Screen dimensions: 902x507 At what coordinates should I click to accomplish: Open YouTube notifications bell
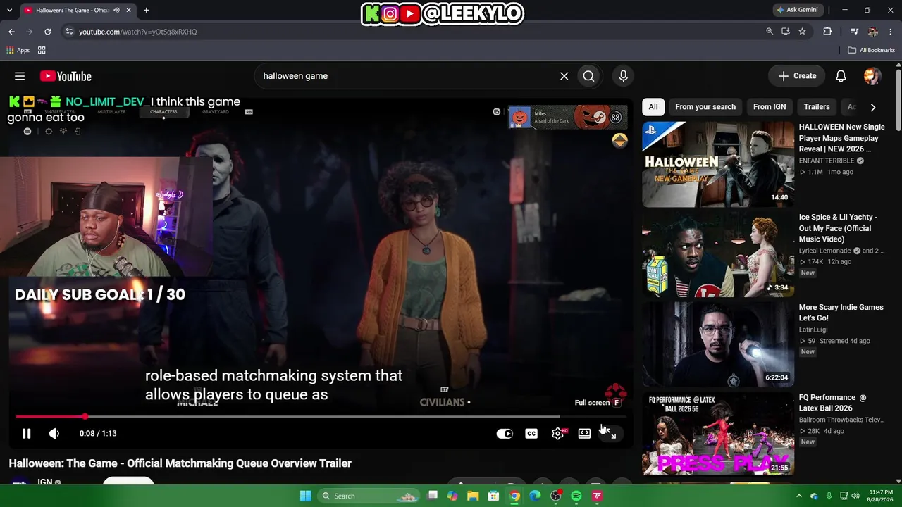tap(841, 76)
